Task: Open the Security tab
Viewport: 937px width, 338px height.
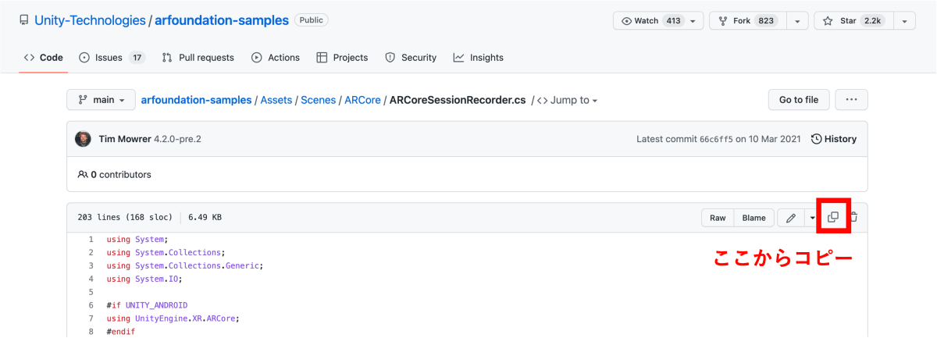Action: click(411, 58)
